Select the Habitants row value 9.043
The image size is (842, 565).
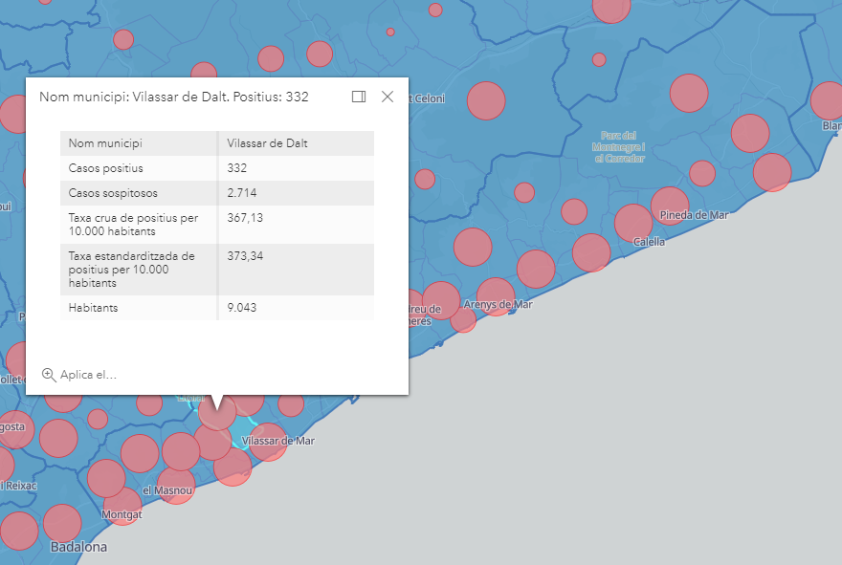tap(242, 308)
